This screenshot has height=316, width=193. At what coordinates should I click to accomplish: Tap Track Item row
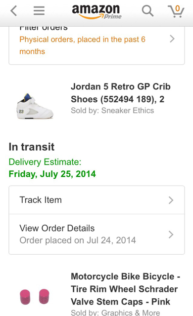[x=96, y=200]
